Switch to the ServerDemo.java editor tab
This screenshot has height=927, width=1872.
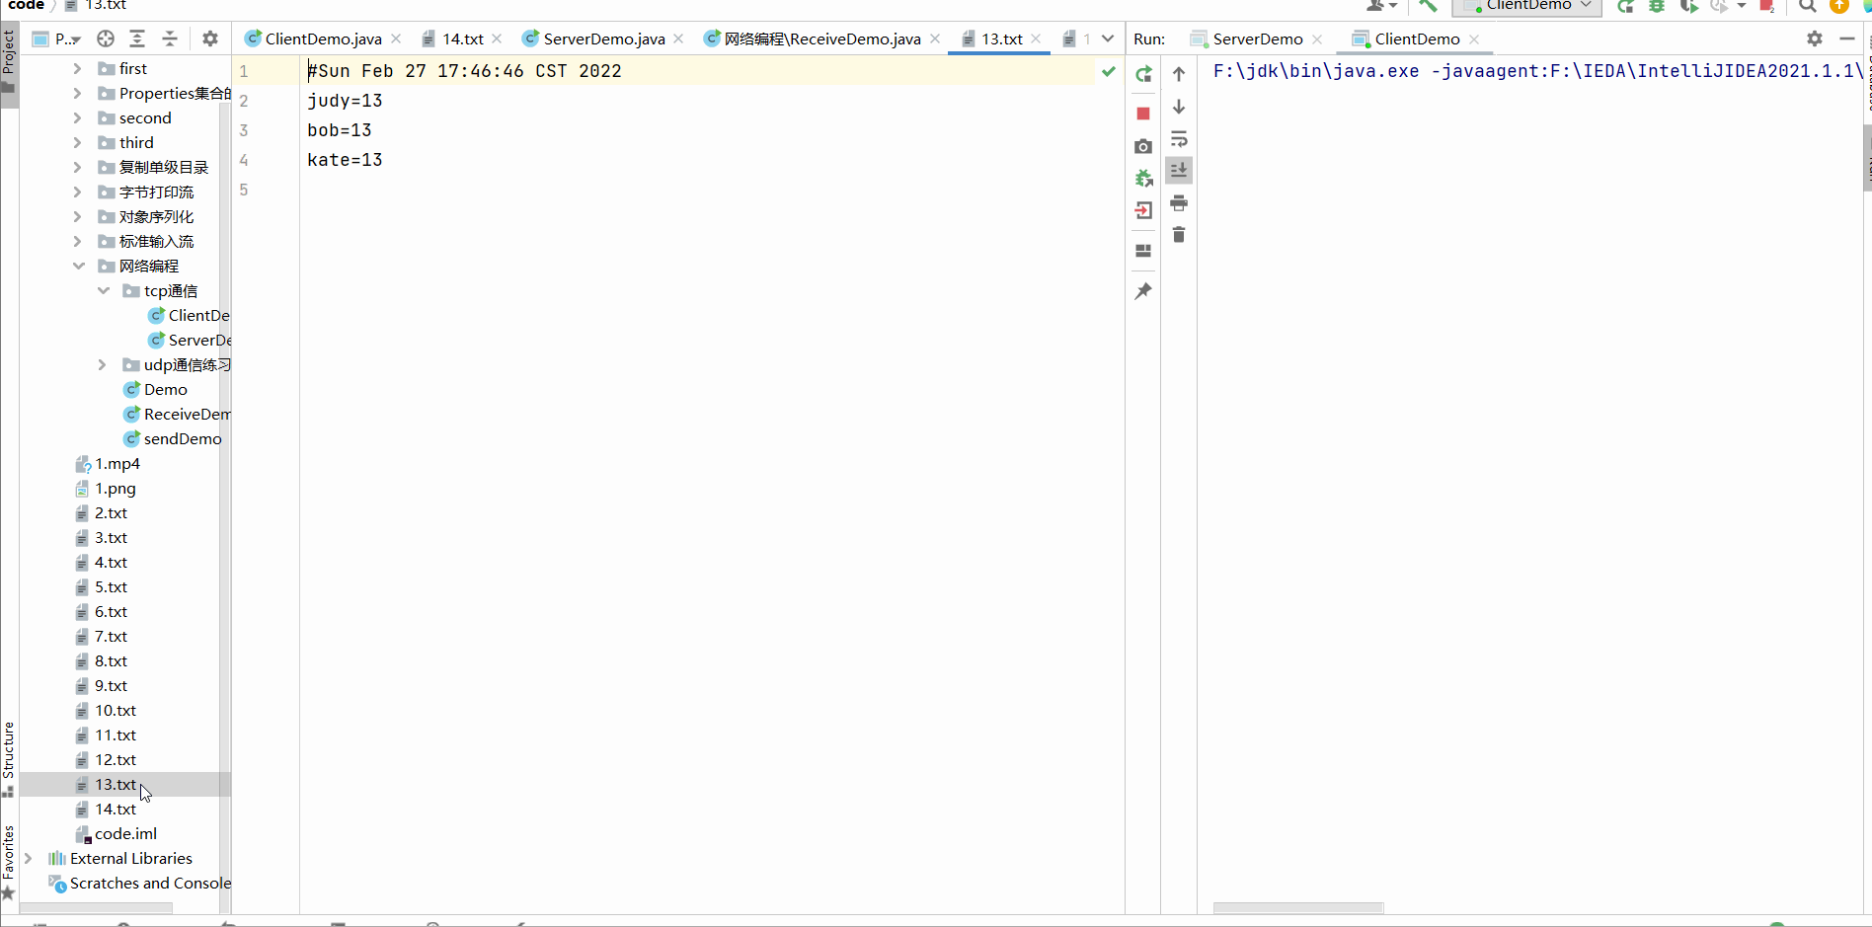click(603, 39)
